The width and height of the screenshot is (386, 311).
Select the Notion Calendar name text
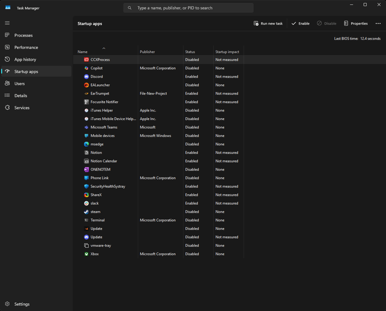104,161
